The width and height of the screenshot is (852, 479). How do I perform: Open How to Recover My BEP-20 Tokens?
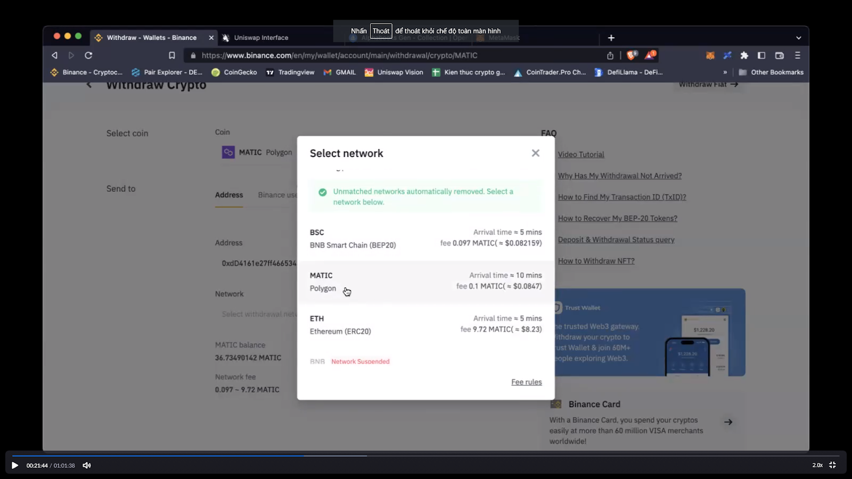pyautogui.click(x=618, y=218)
